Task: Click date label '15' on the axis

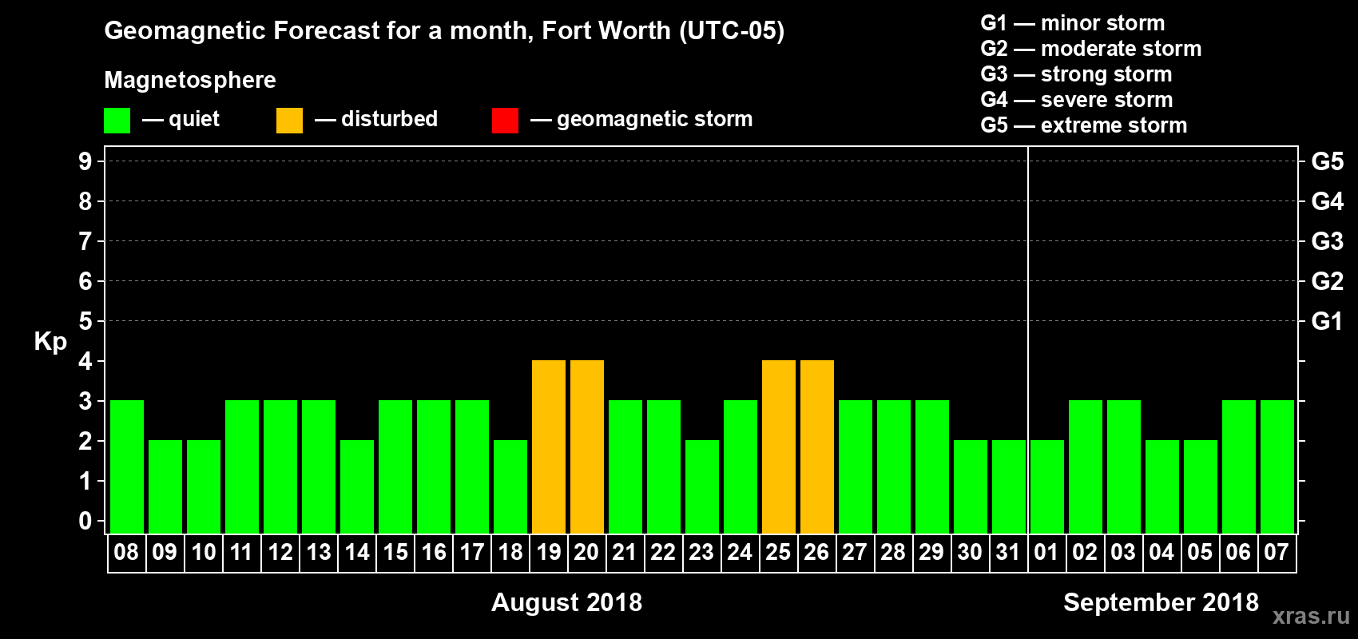Action: coord(395,553)
